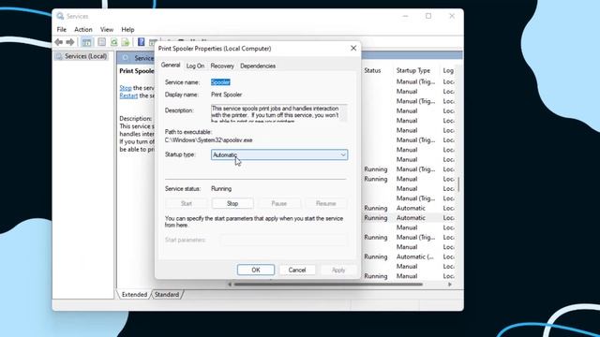Toggle the Show/Hide Console Tree toolbar icon
600x337 pixels.
87,42
